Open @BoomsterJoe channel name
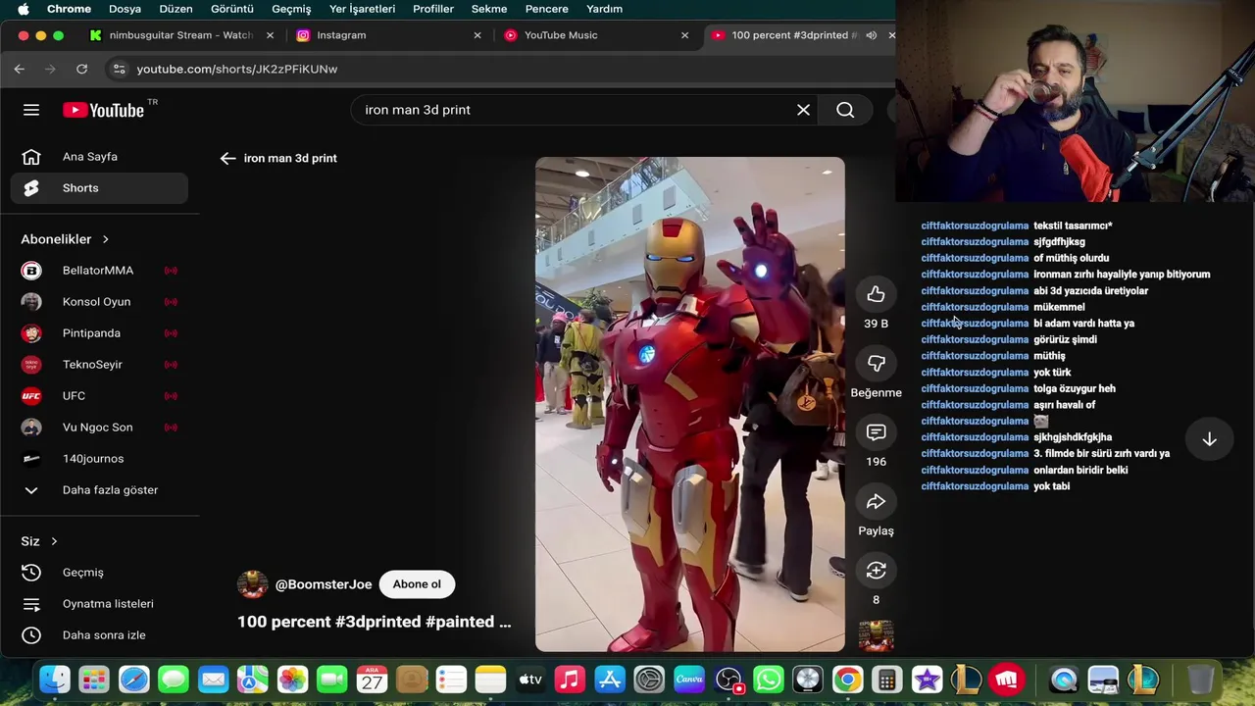 pos(324,584)
